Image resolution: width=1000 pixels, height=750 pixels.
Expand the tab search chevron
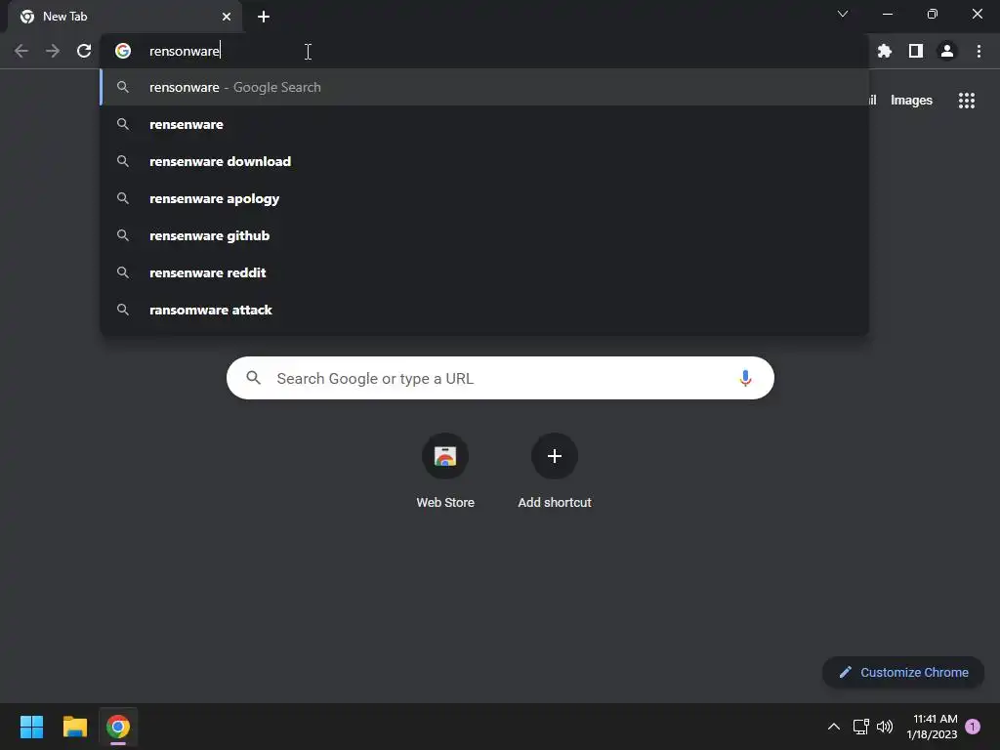(843, 14)
